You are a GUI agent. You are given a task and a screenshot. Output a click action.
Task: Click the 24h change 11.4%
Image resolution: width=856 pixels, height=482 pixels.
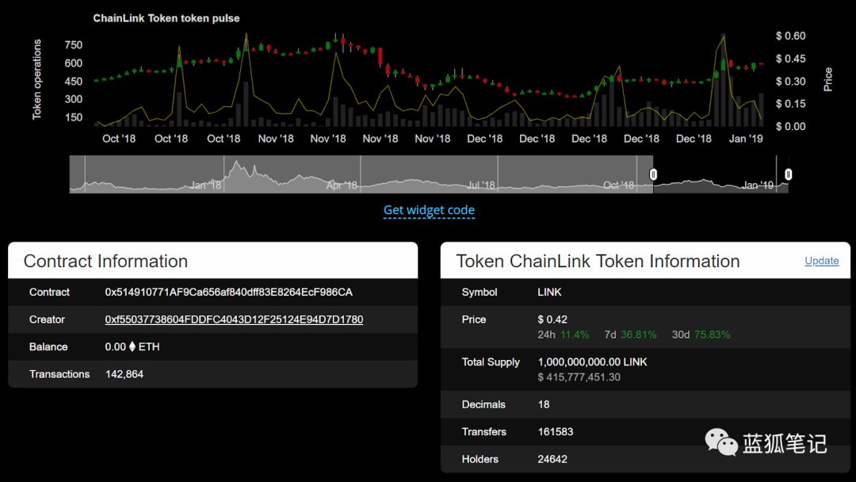[x=575, y=335]
